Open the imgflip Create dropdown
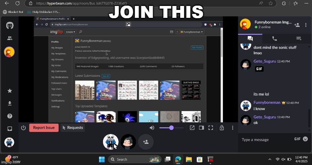Viewport: 312px width, 165px height. [71, 32]
